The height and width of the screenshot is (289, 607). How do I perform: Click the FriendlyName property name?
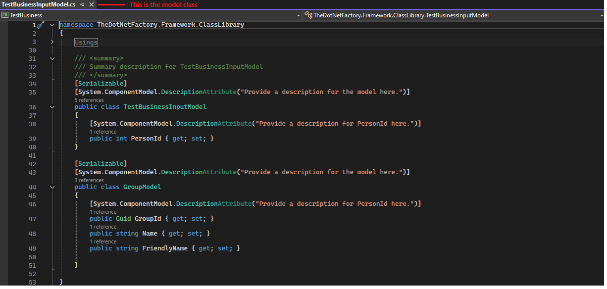point(165,248)
